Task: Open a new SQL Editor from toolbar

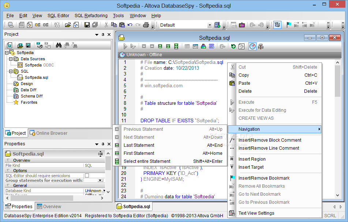Action: click(22, 25)
